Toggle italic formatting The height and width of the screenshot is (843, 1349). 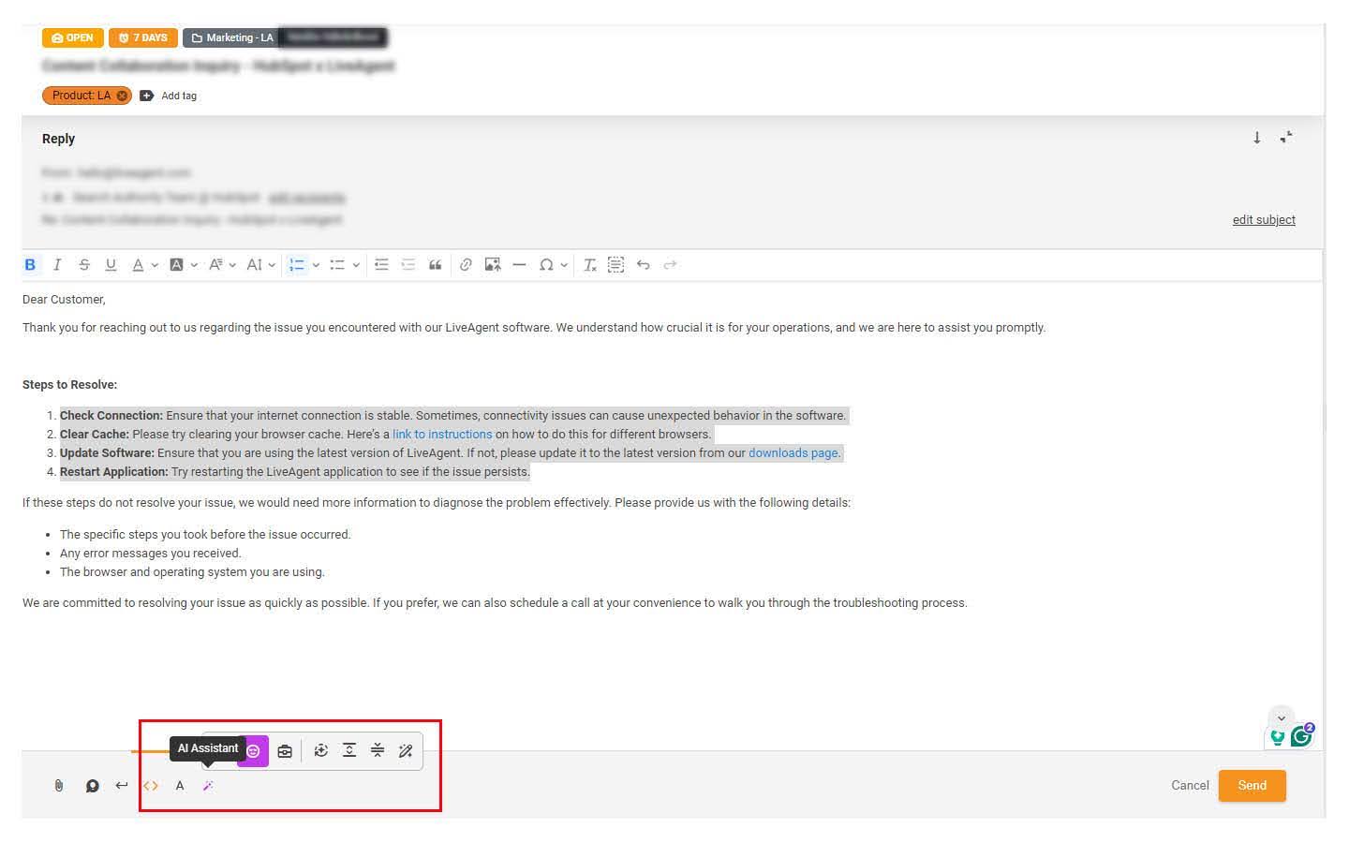[x=57, y=264]
